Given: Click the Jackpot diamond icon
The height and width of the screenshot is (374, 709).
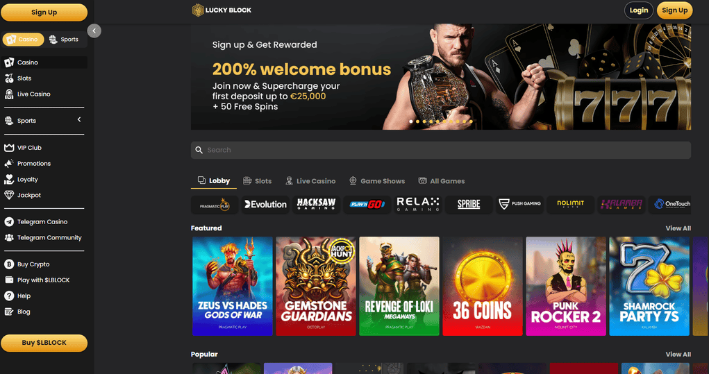Looking at the screenshot, I should 9,195.
